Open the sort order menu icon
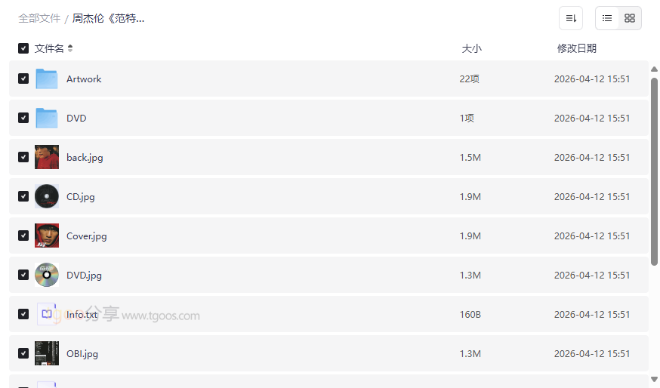This screenshot has height=388, width=660. (x=571, y=18)
